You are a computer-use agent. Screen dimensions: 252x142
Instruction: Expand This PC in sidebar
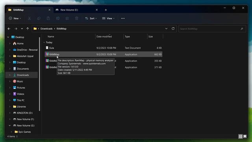(x=10, y=100)
